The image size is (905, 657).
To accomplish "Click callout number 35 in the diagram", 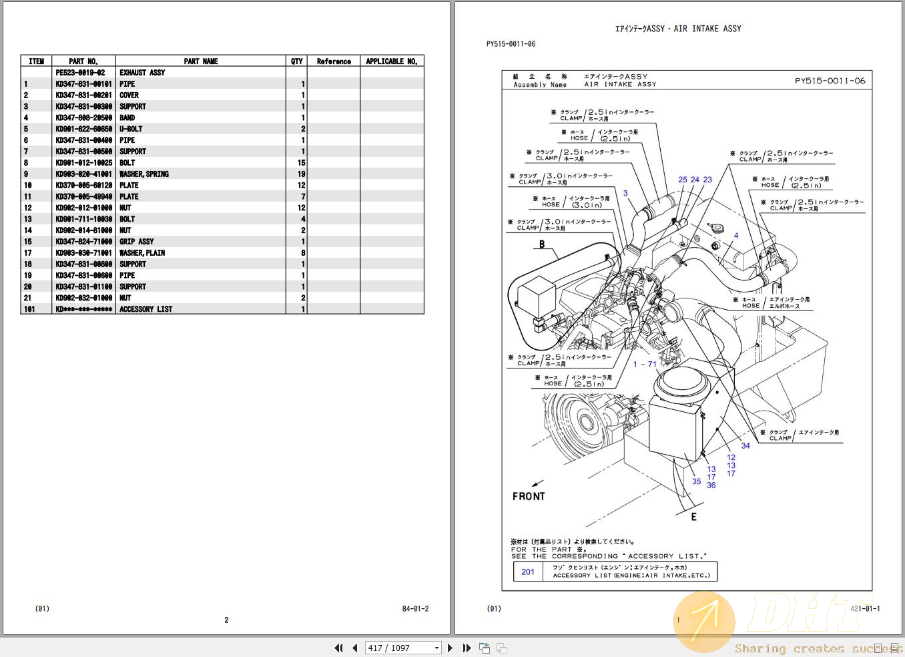I will (696, 481).
